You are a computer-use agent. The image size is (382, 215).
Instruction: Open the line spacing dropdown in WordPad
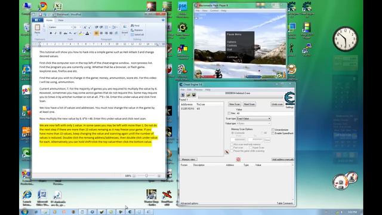pyautogui.click(x=115, y=27)
